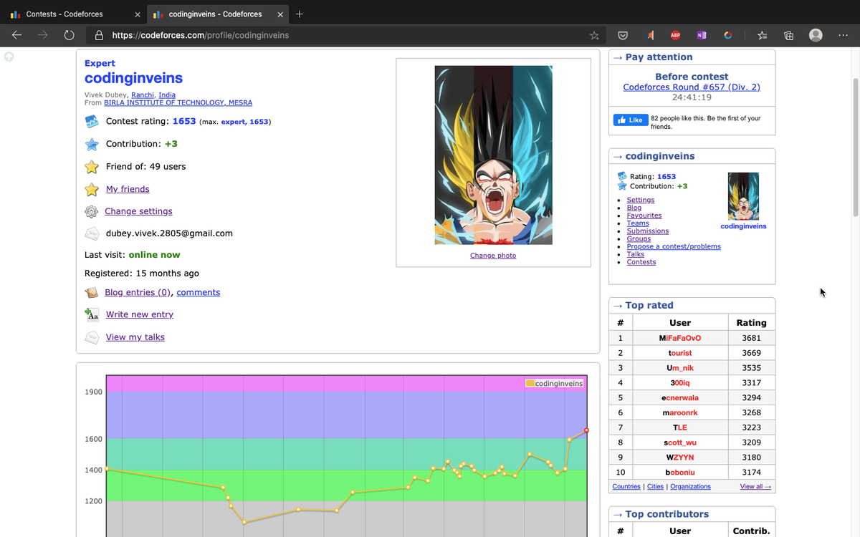Open Propose a contest/problems link
This screenshot has height=537, width=860.
(x=674, y=246)
